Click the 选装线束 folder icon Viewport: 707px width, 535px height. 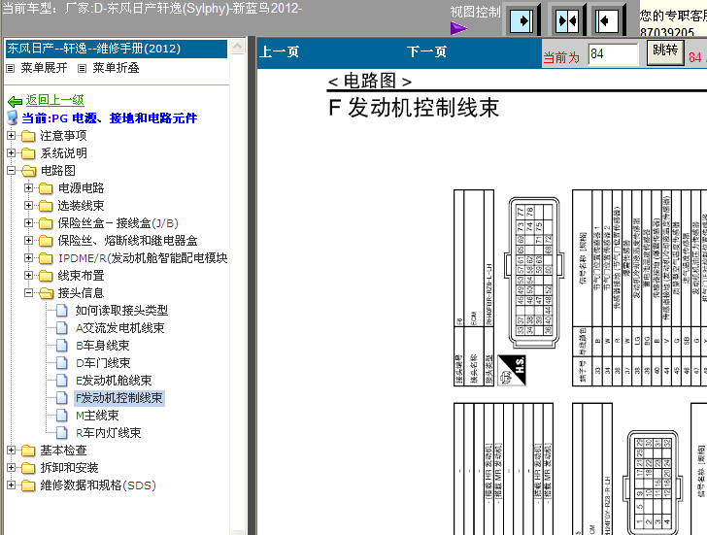(46, 206)
